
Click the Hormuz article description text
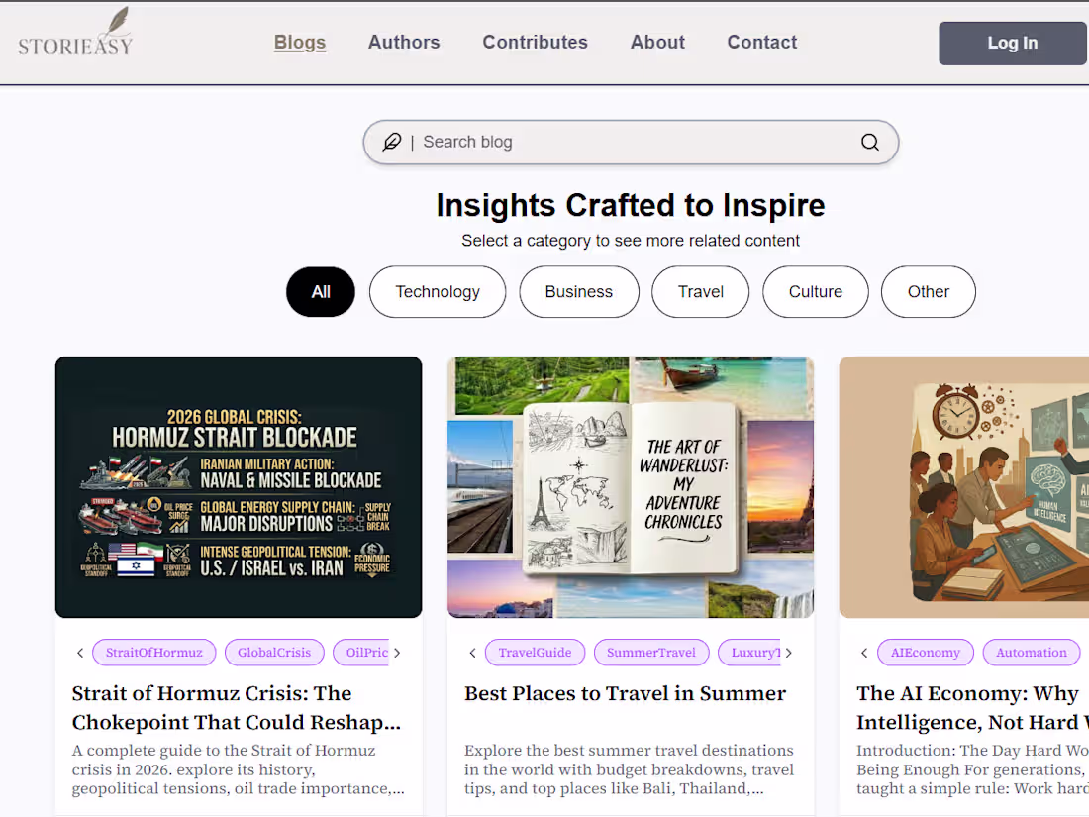(x=239, y=769)
